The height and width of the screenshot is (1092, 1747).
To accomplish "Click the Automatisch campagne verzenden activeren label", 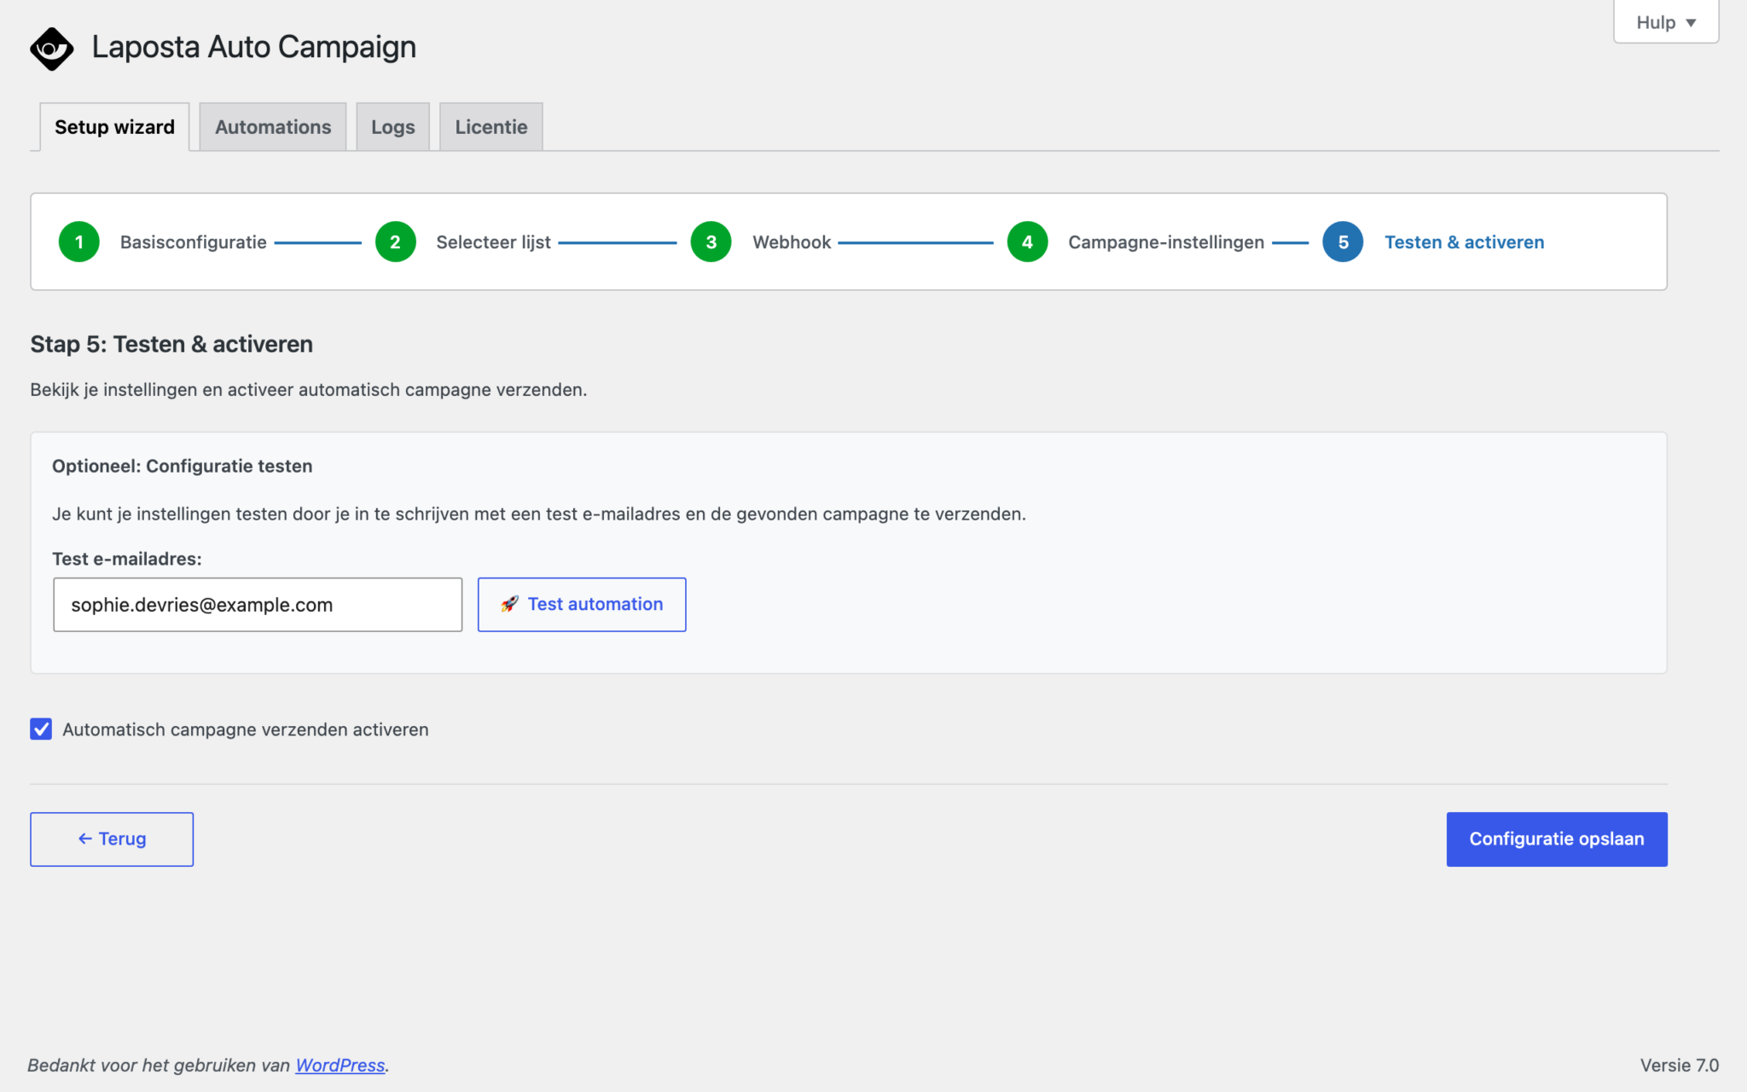I will coord(246,729).
